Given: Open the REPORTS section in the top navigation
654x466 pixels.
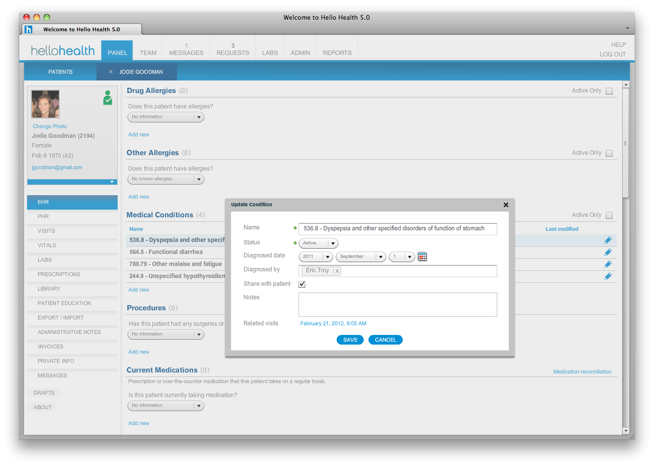Looking at the screenshot, I should [x=337, y=53].
